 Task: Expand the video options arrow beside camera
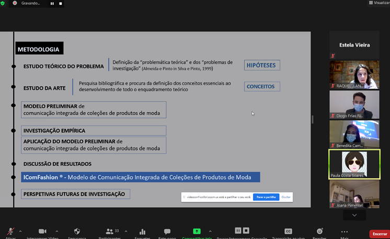(x=57, y=231)
